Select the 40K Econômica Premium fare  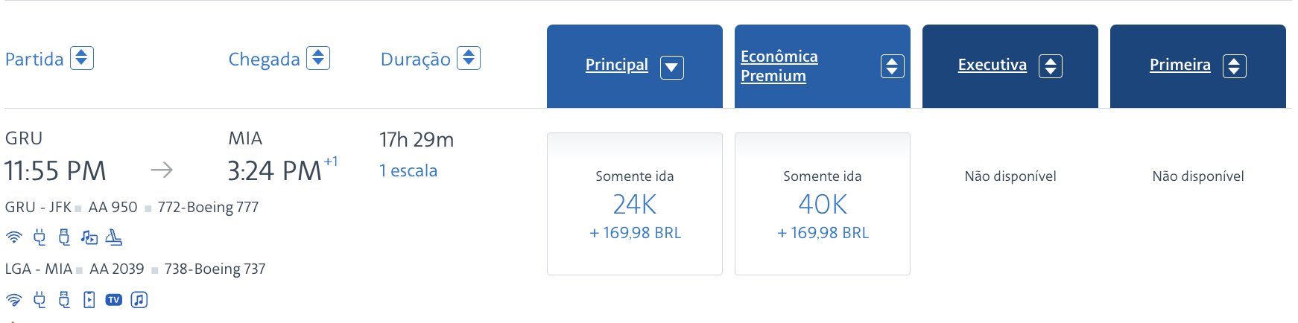[x=823, y=204]
